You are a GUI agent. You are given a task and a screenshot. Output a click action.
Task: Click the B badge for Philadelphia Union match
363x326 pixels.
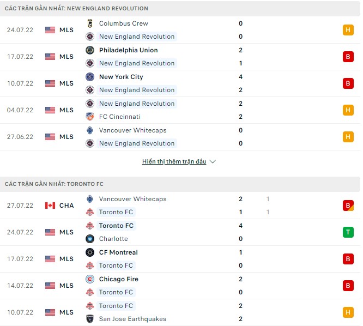348,57
